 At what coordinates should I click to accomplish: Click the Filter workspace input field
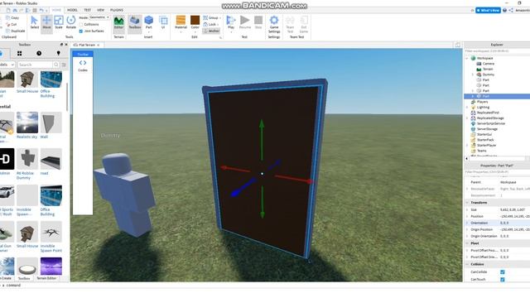[497, 51]
